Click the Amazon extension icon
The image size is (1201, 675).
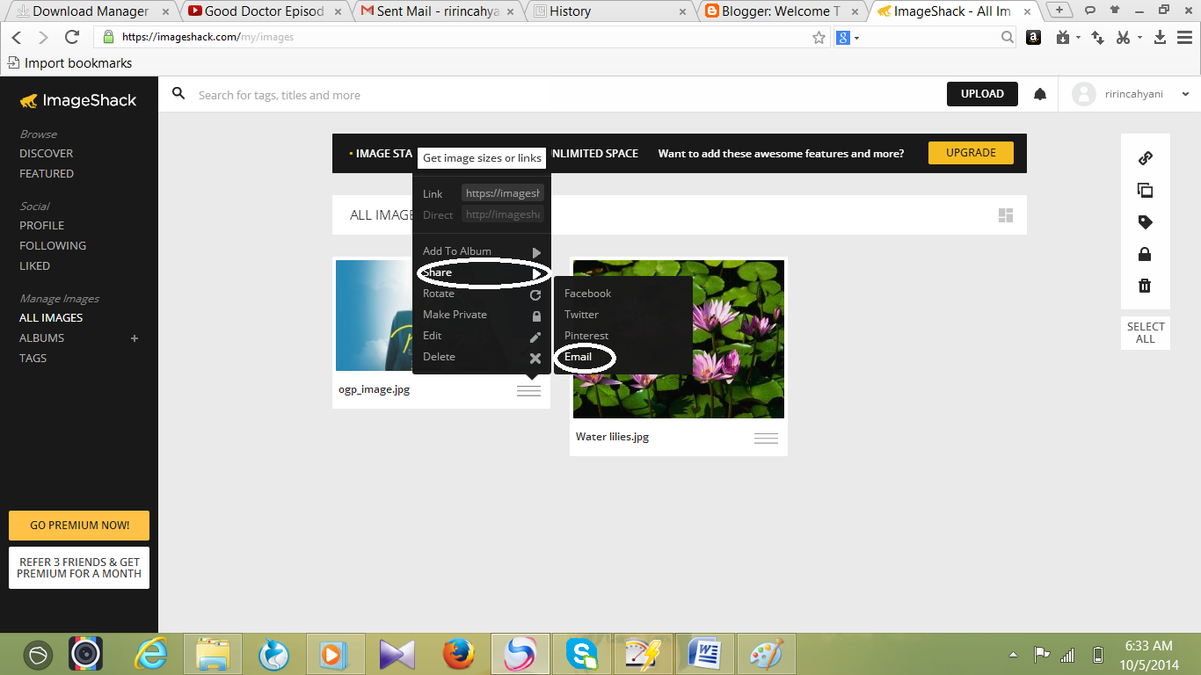1034,37
